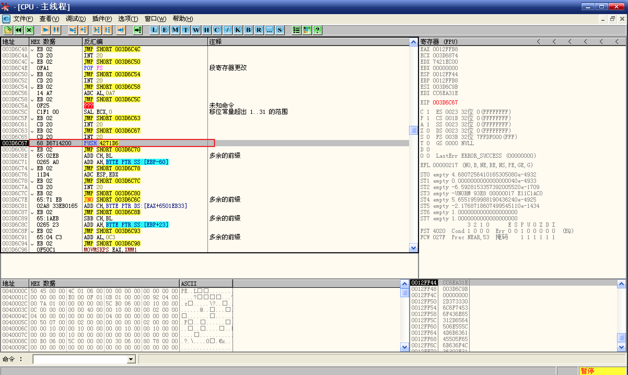Pause program execution
This screenshot has height=375, width=628.
(x=56, y=30)
